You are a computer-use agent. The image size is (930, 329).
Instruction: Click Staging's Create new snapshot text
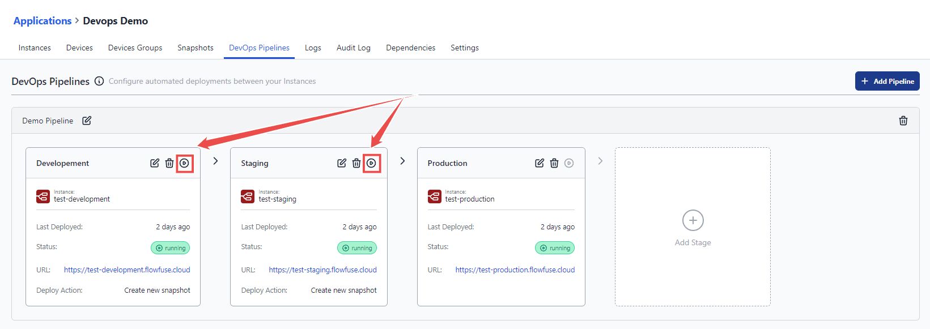(x=343, y=290)
